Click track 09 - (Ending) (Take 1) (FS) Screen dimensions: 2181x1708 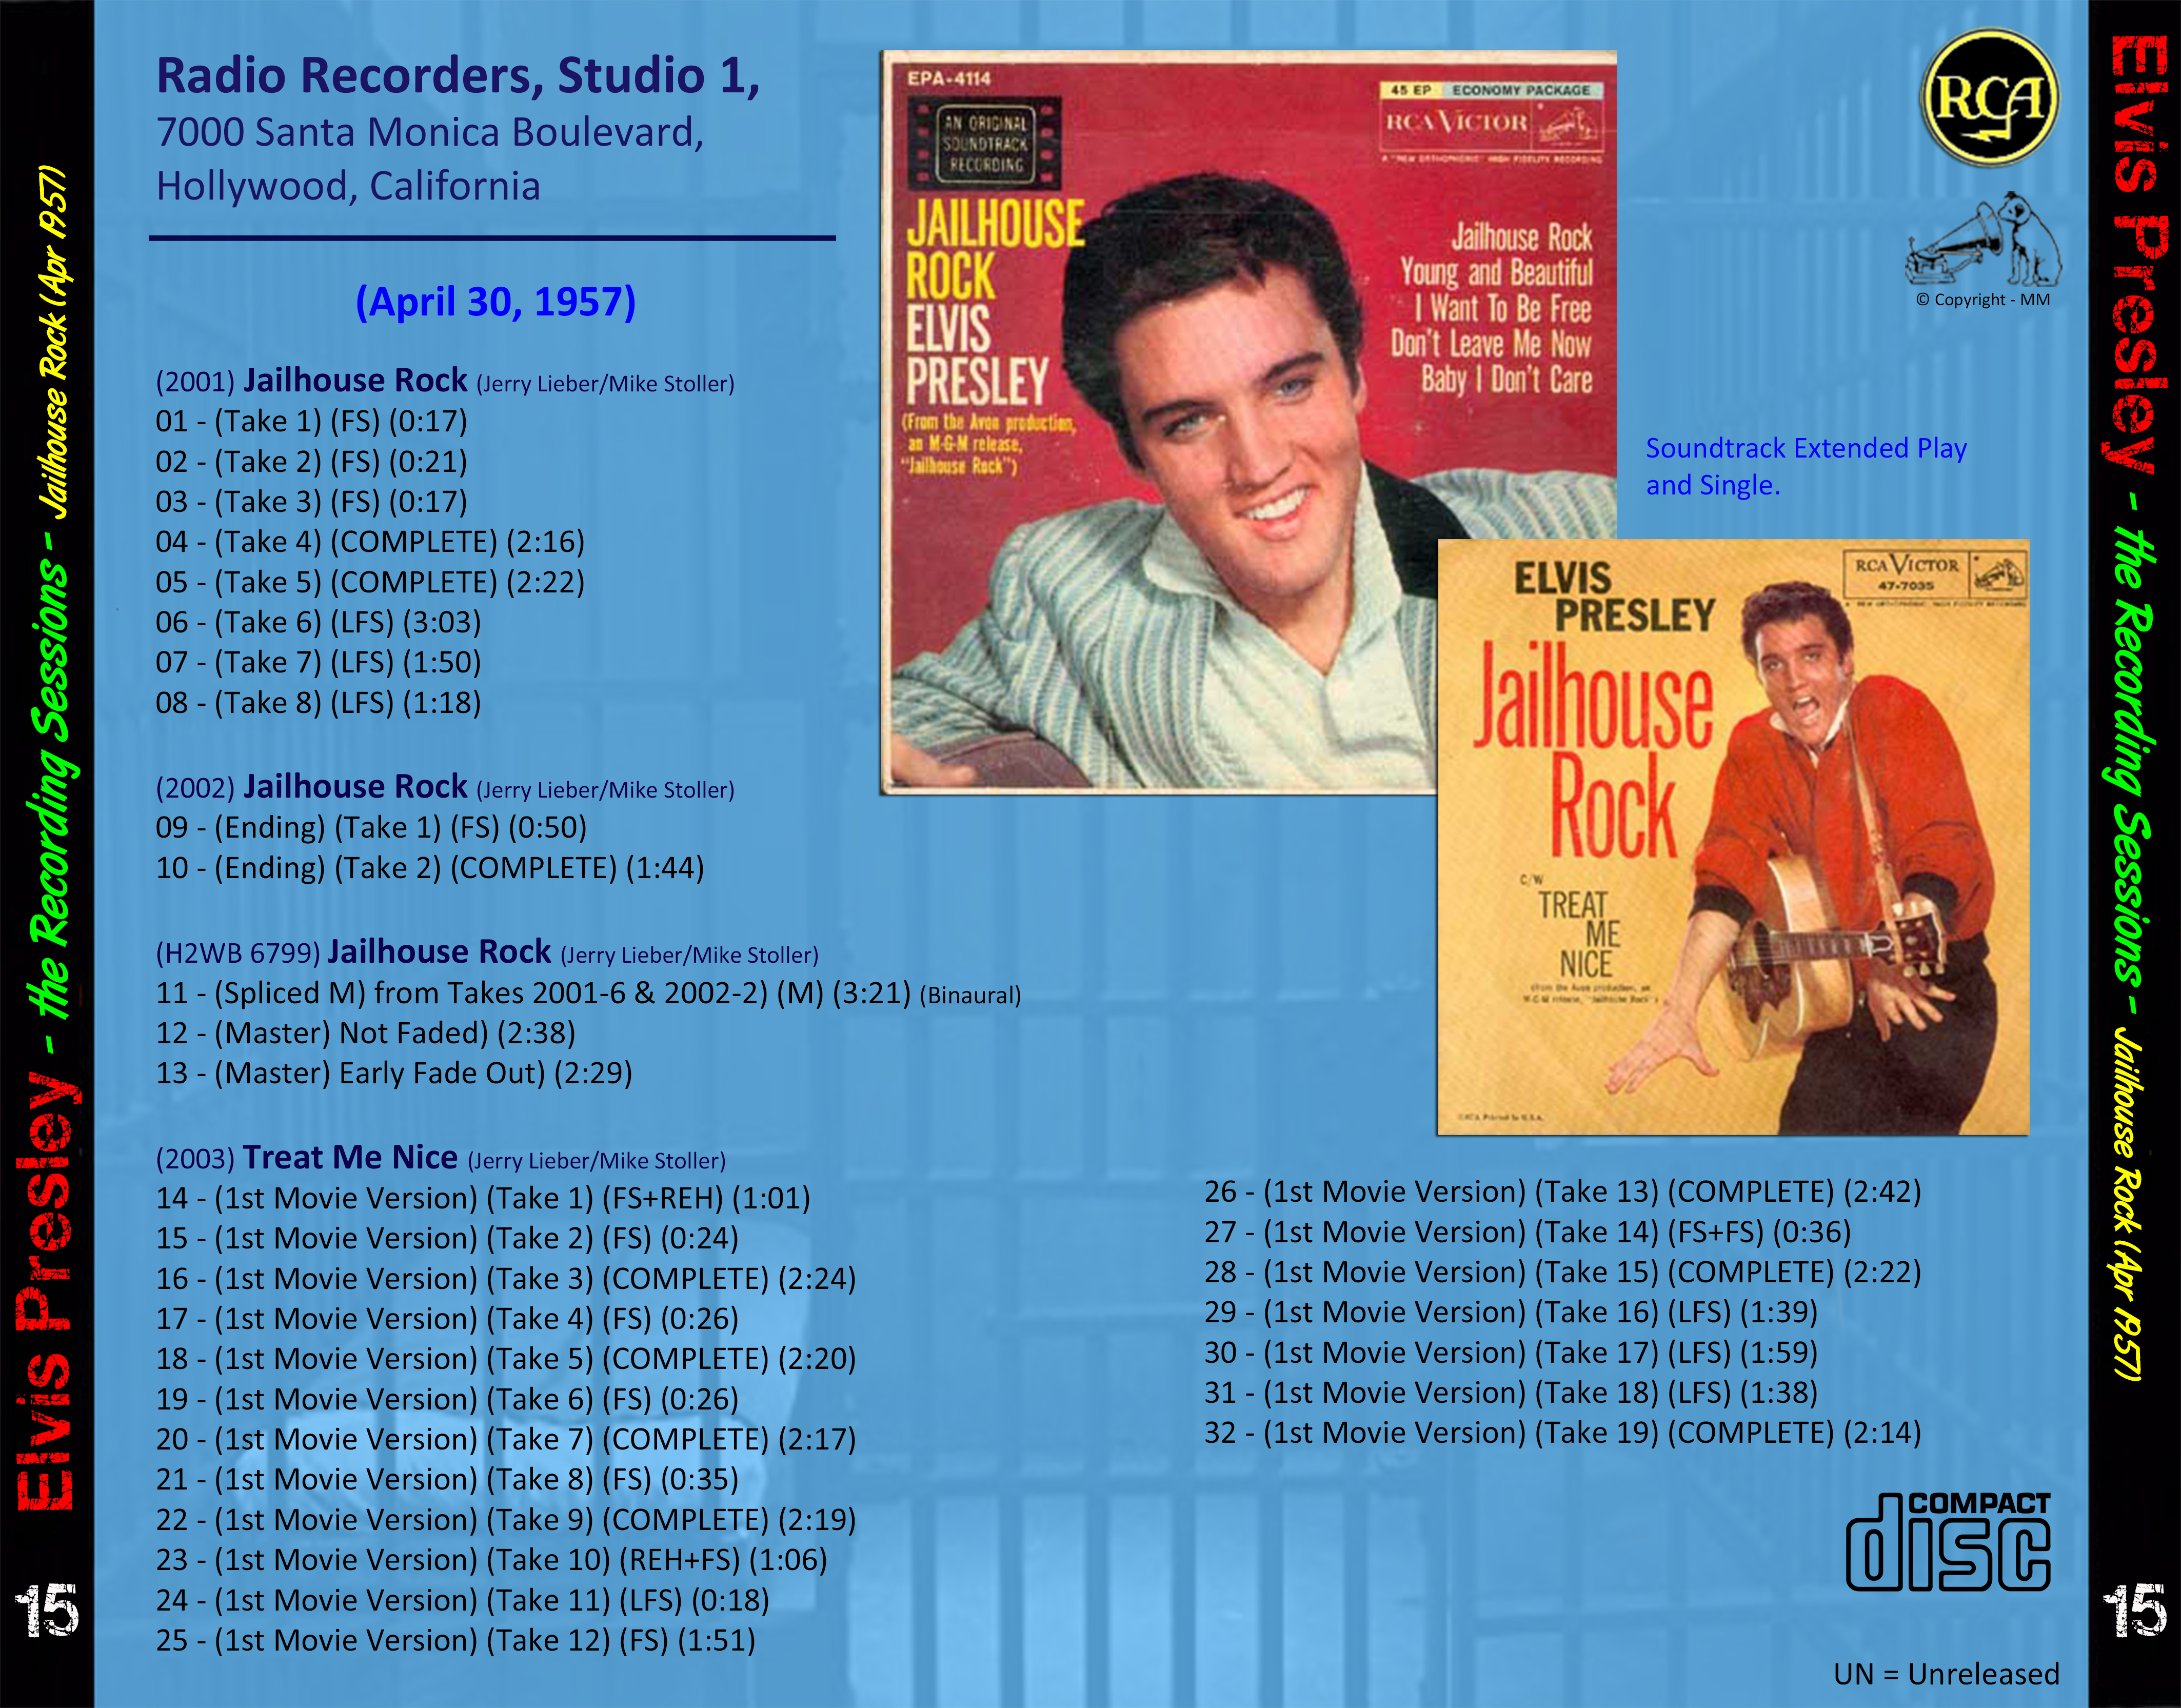[371, 828]
